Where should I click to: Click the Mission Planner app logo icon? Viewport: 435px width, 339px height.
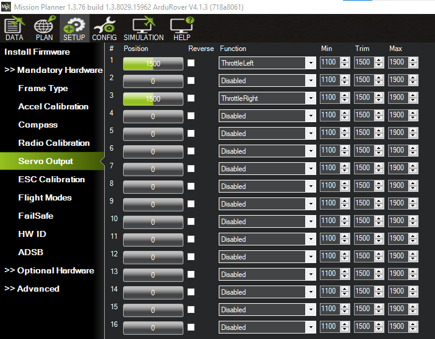[x=6, y=7]
